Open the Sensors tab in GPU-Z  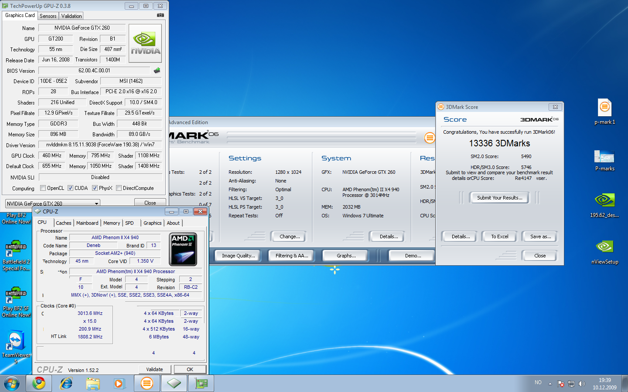(x=48, y=16)
